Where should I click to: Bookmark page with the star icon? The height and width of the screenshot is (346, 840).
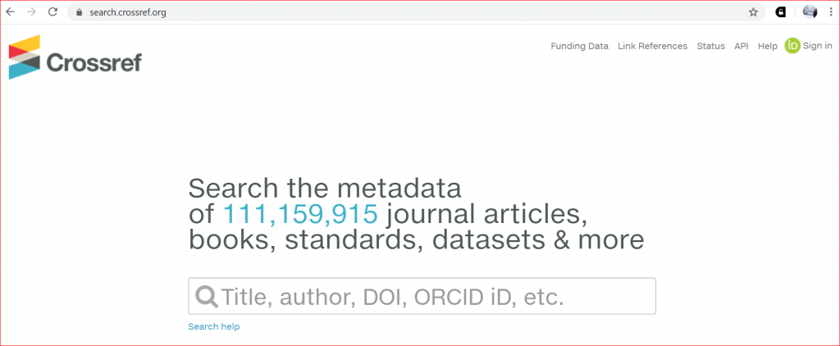[753, 12]
